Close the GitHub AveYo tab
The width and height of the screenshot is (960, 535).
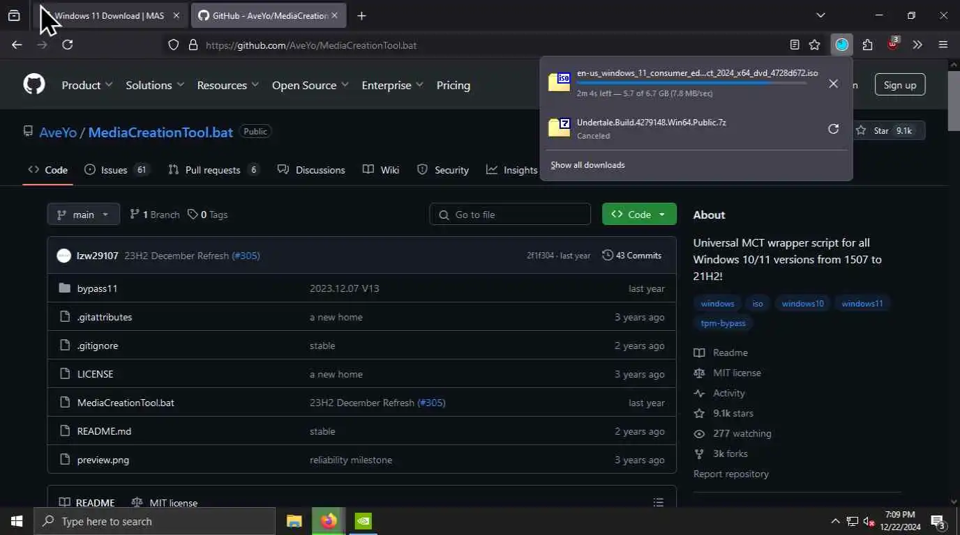point(334,15)
